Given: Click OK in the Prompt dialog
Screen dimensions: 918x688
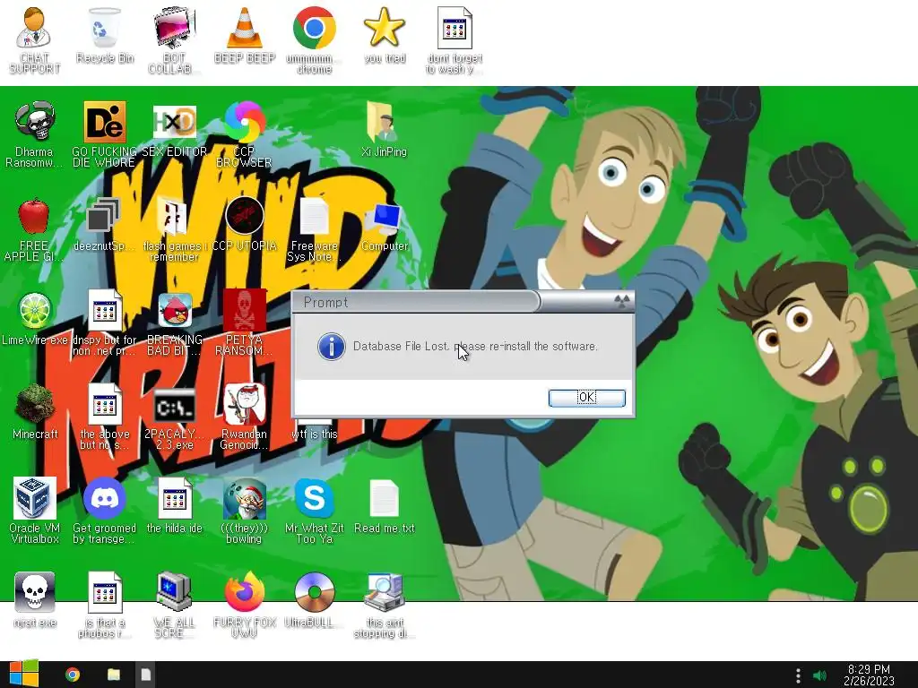Looking at the screenshot, I should tap(586, 398).
